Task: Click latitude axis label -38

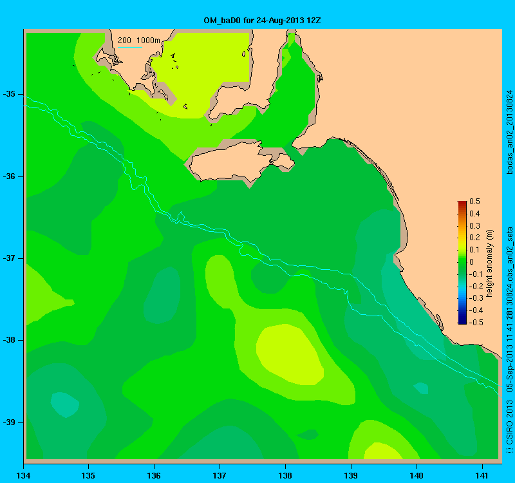Action: pyautogui.click(x=9, y=340)
